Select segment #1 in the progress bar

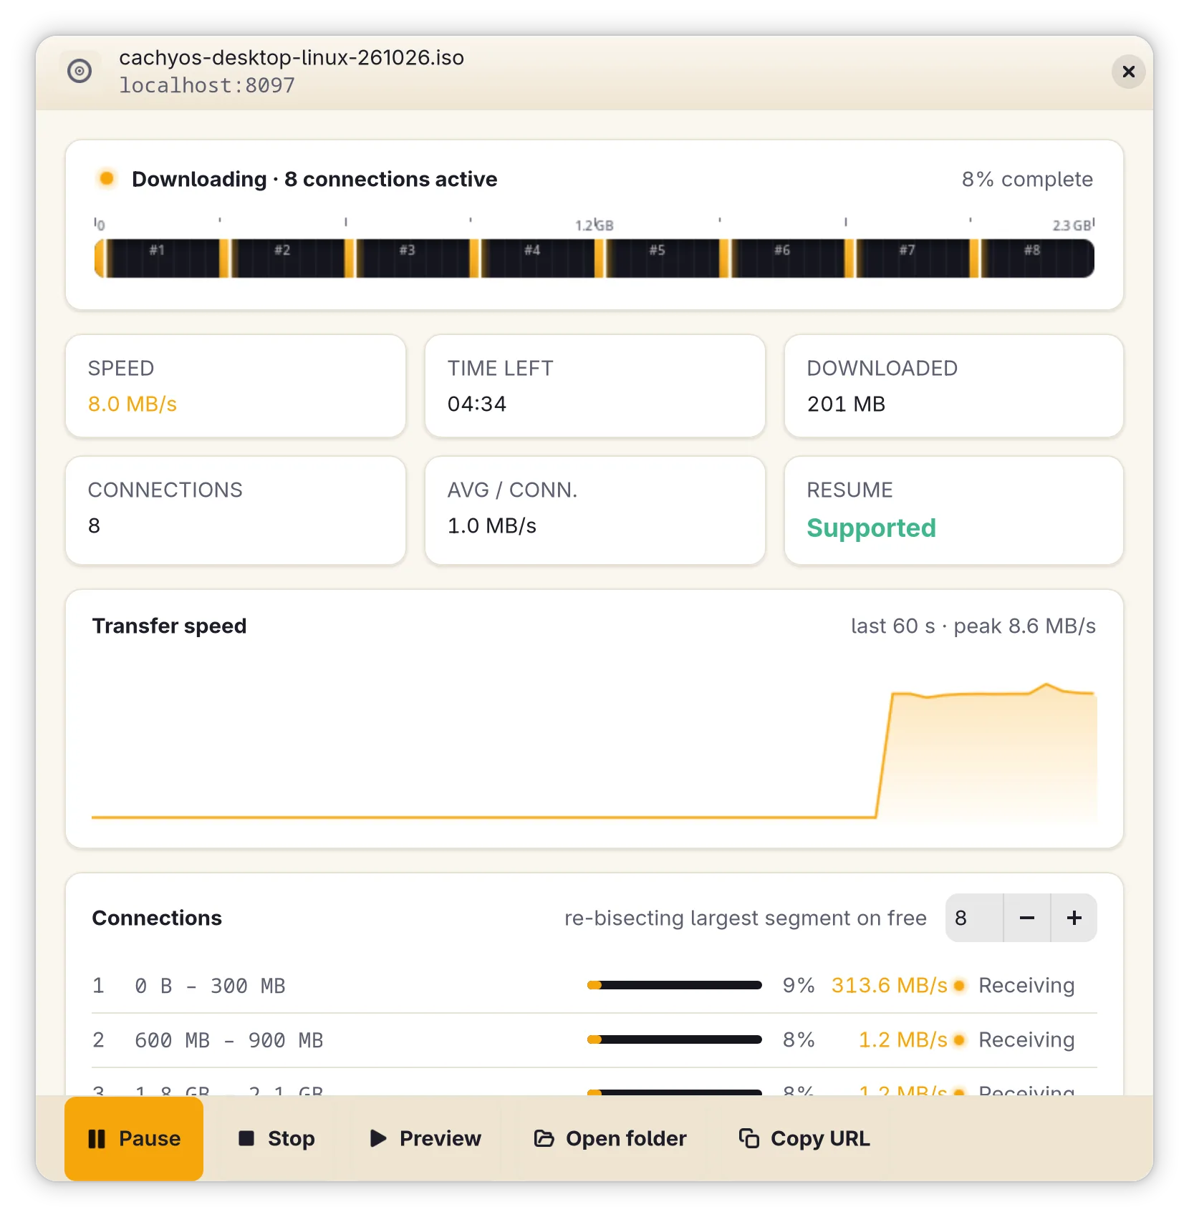coord(157,258)
